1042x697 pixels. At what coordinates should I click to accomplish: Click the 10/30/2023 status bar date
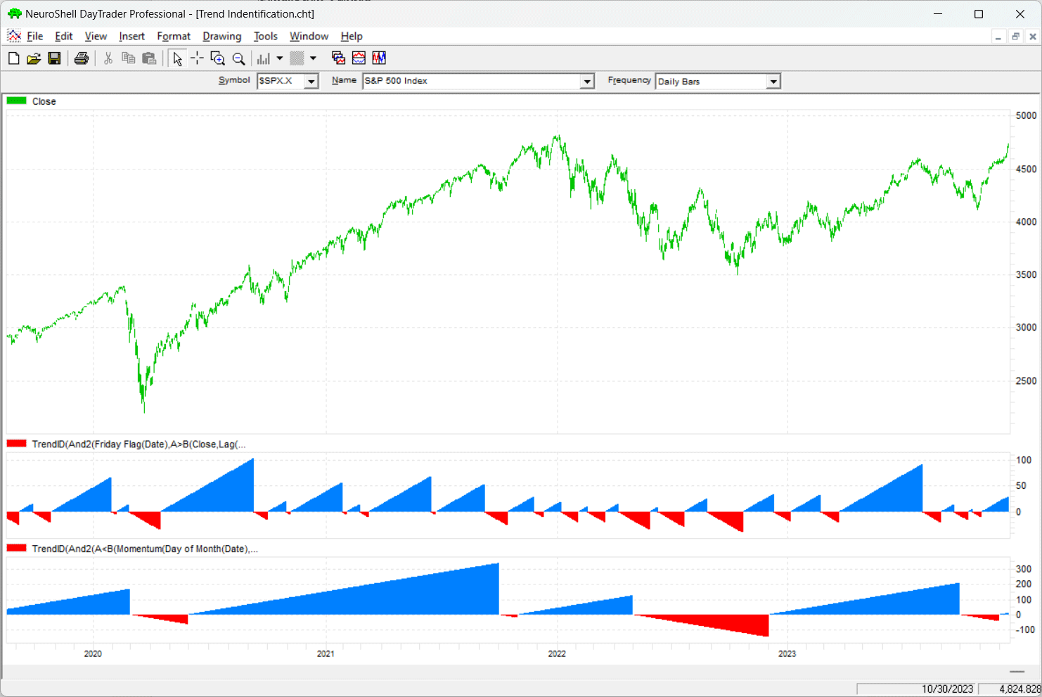click(x=947, y=689)
